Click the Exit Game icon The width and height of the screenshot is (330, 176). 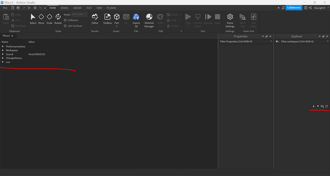[254, 17]
